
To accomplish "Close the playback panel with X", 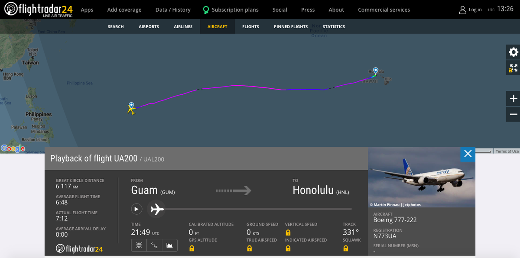I will tap(468, 154).
